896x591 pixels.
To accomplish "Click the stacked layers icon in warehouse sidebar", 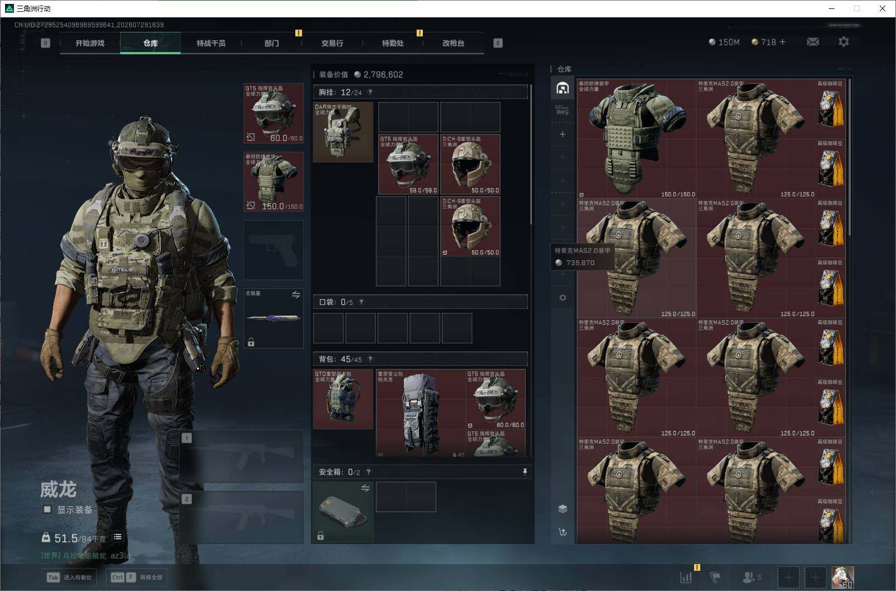I will pyautogui.click(x=563, y=509).
